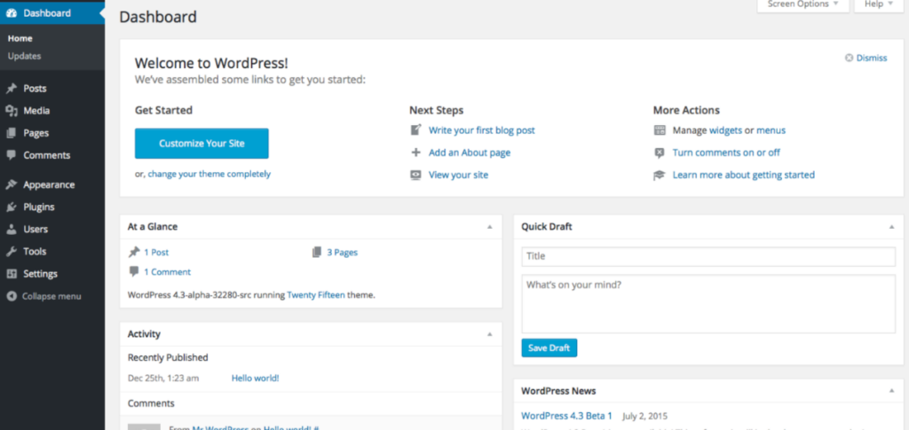This screenshot has width=909, height=430.
Task: Click the Plugins plug icon
Action: [x=11, y=207]
